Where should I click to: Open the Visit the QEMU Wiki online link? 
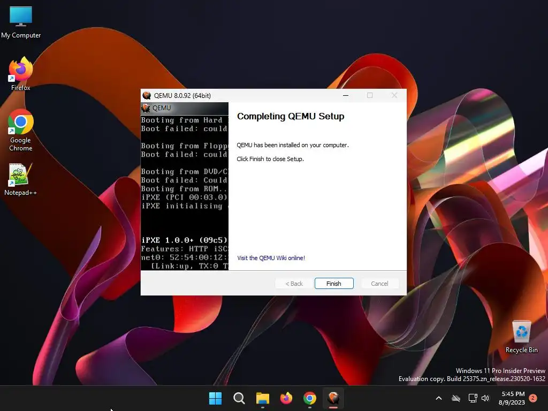(271, 258)
